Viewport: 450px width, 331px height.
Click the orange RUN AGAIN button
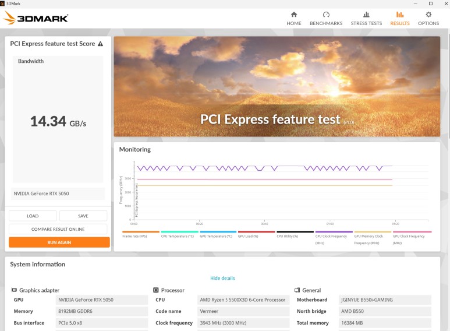point(59,242)
